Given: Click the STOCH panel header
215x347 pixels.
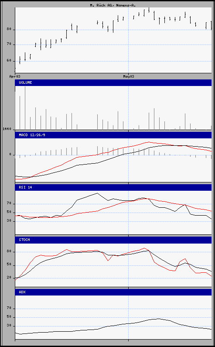Looking at the screenshot, I should coord(113,240).
